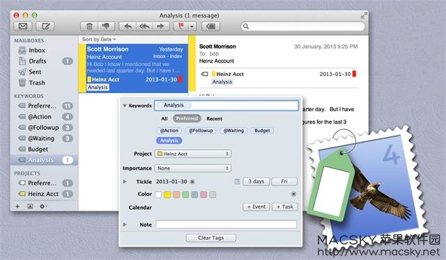Viewport: 446px width, 260px height.
Task: Add a calendar Task
Action: (x=285, y=207)
